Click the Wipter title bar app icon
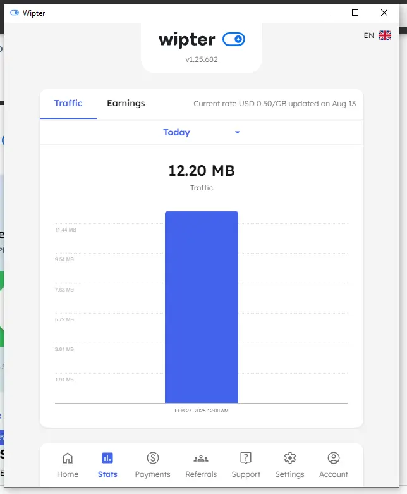Viewport: 407px width, 494px height. (15, 13)
